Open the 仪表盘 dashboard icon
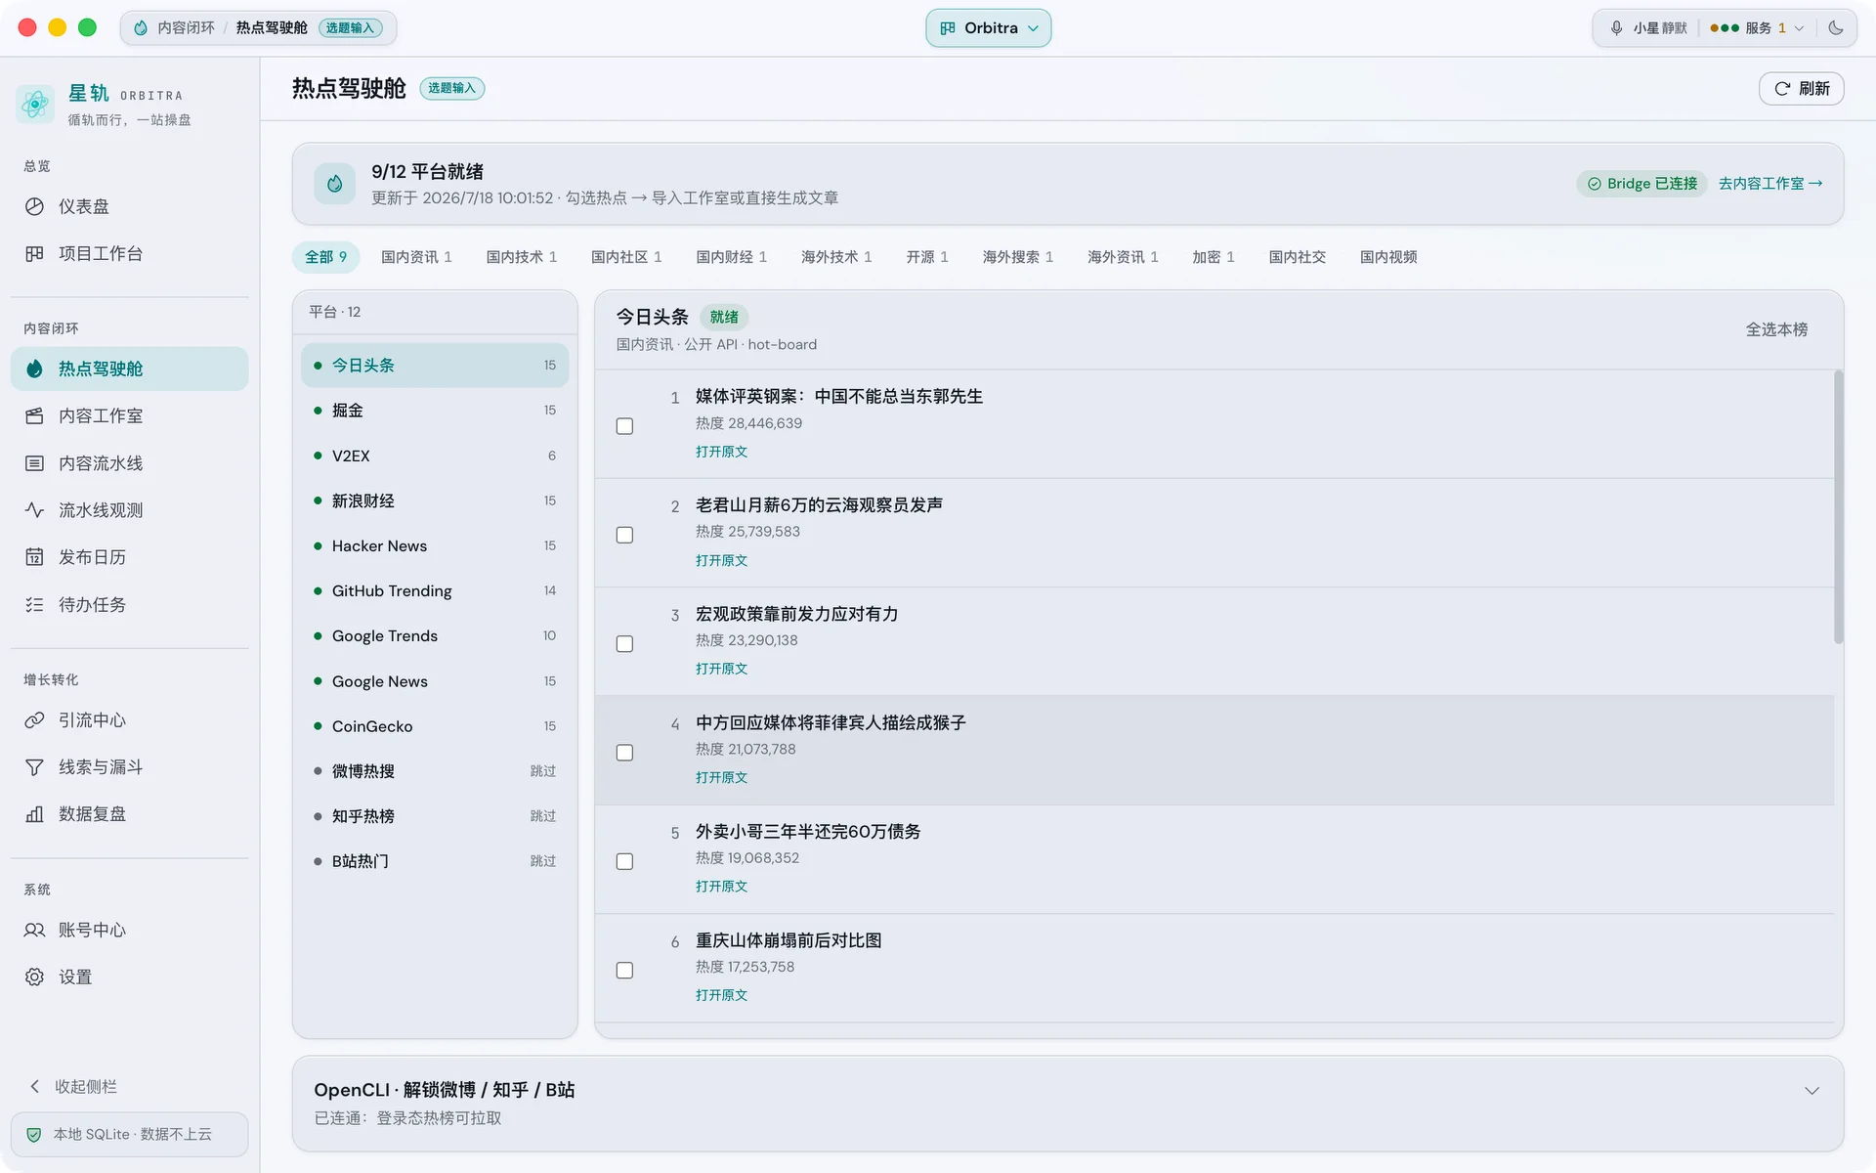Image resolution: width=1876 pixels, height=1173 pixels. point(34,206)
